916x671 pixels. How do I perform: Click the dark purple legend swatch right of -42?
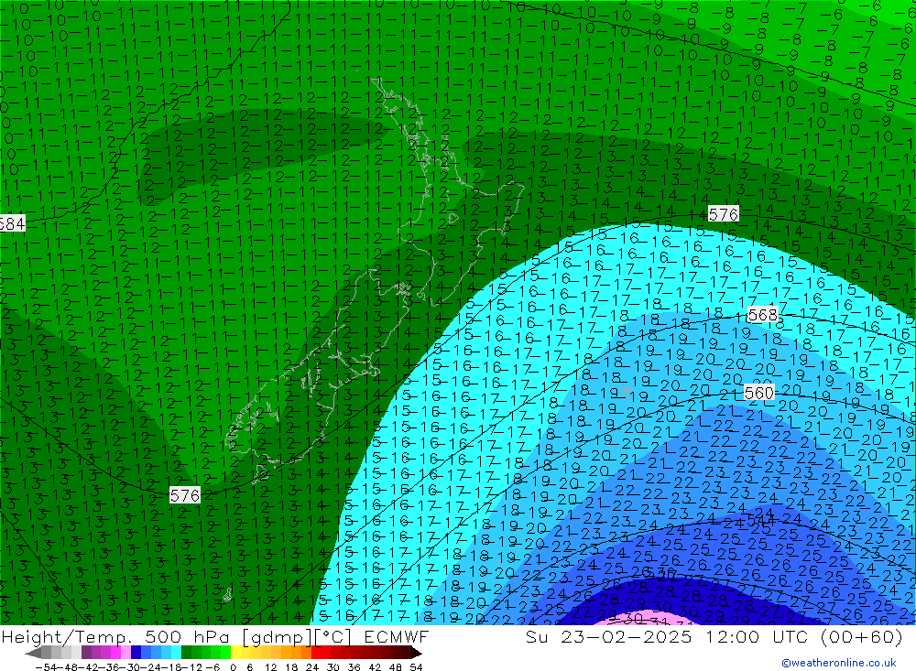tap(86, 653)
